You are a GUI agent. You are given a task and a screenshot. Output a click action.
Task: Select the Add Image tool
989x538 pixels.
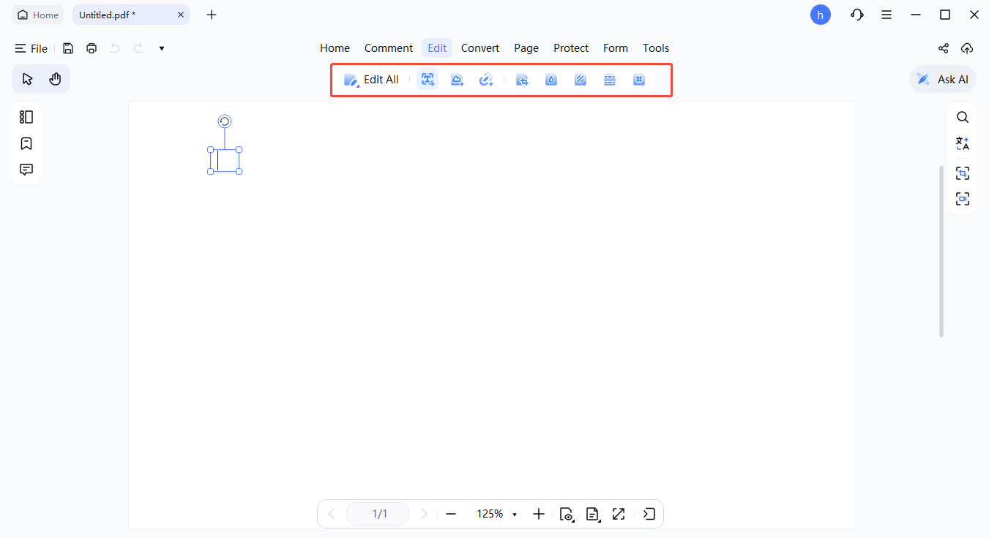tap(457, 79)
